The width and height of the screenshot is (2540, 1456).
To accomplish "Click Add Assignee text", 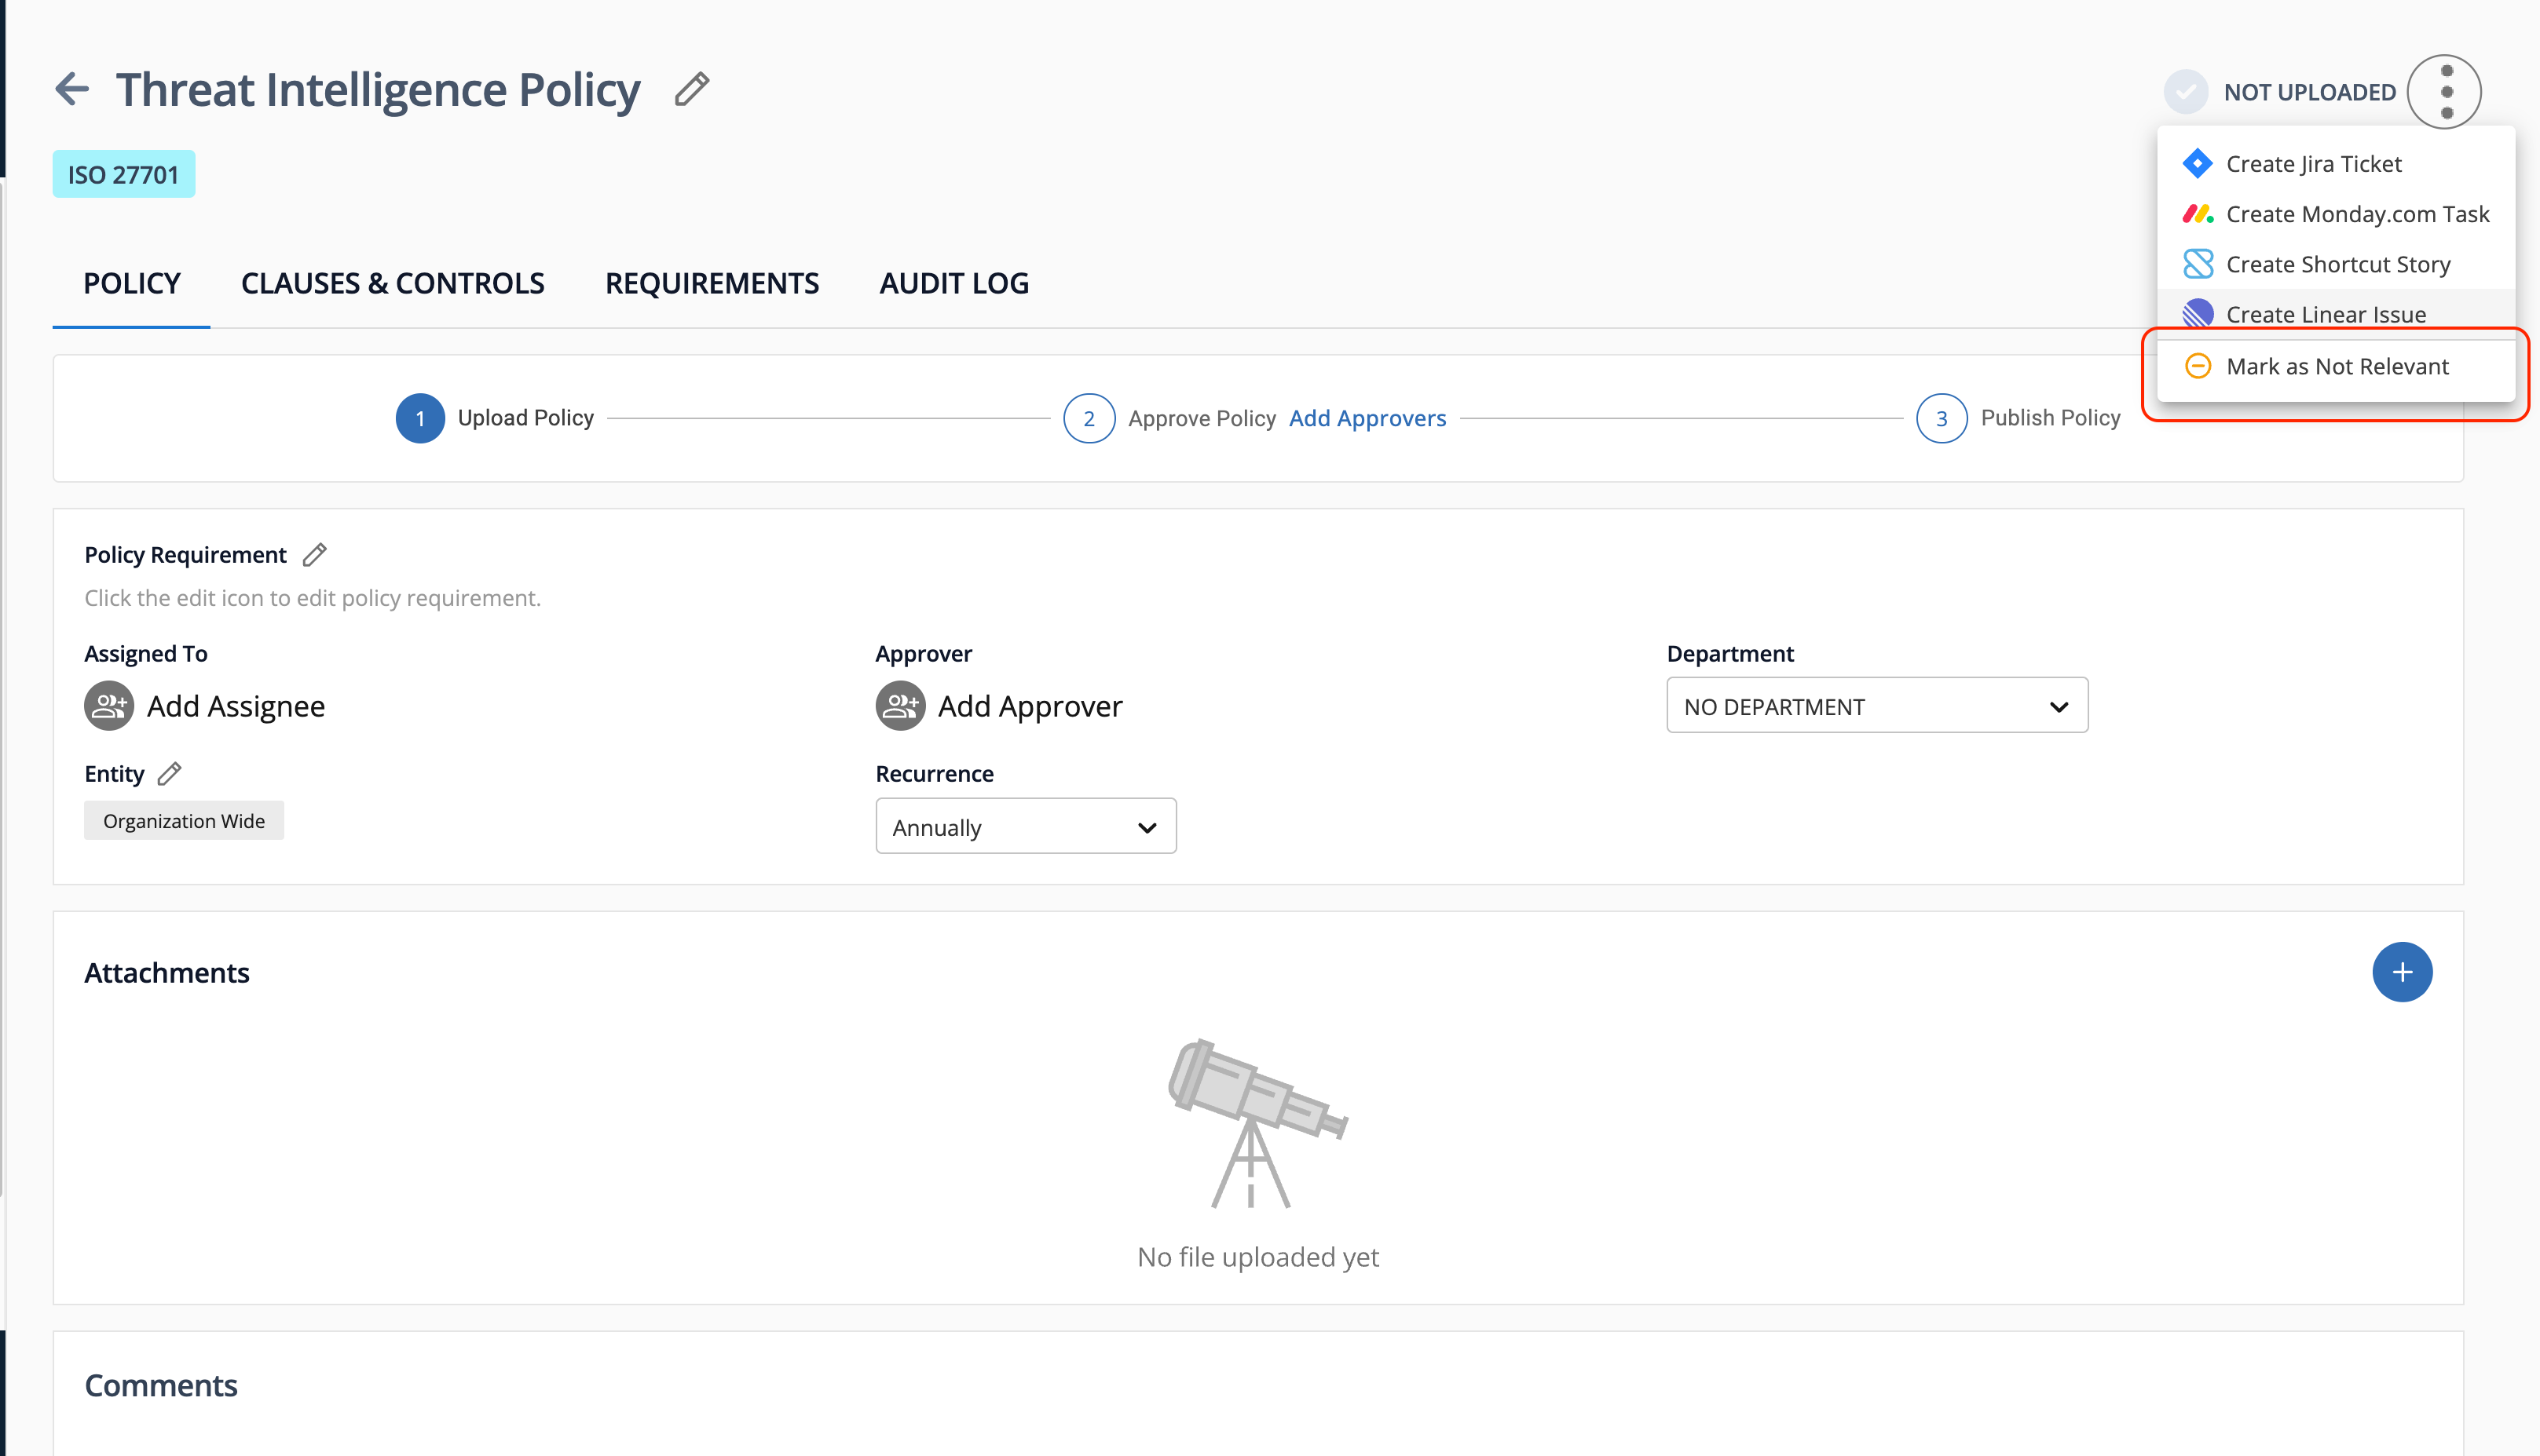I will pos(235,706).
